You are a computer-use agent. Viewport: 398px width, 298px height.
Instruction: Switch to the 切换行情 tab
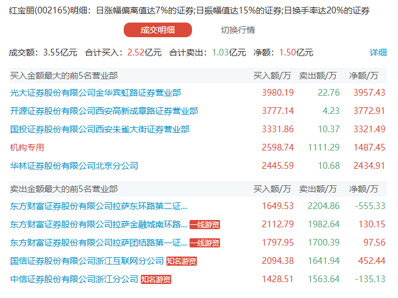(238, 30)
